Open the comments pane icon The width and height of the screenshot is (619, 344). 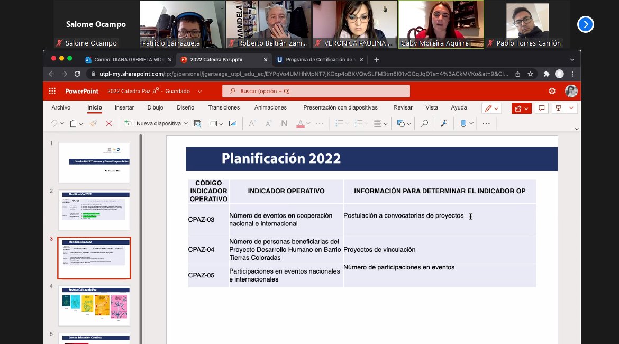(542, 108)
